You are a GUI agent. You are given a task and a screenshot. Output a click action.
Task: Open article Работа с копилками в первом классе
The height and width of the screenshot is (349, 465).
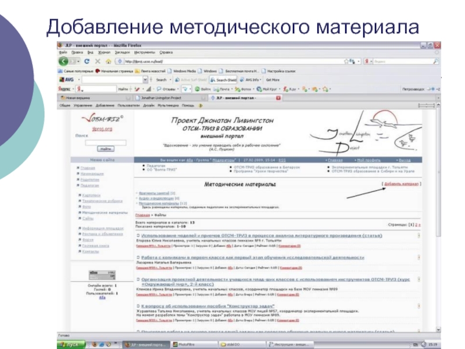253,258
